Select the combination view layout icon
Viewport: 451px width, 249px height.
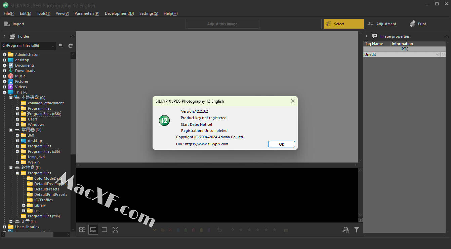pos(93,230)
